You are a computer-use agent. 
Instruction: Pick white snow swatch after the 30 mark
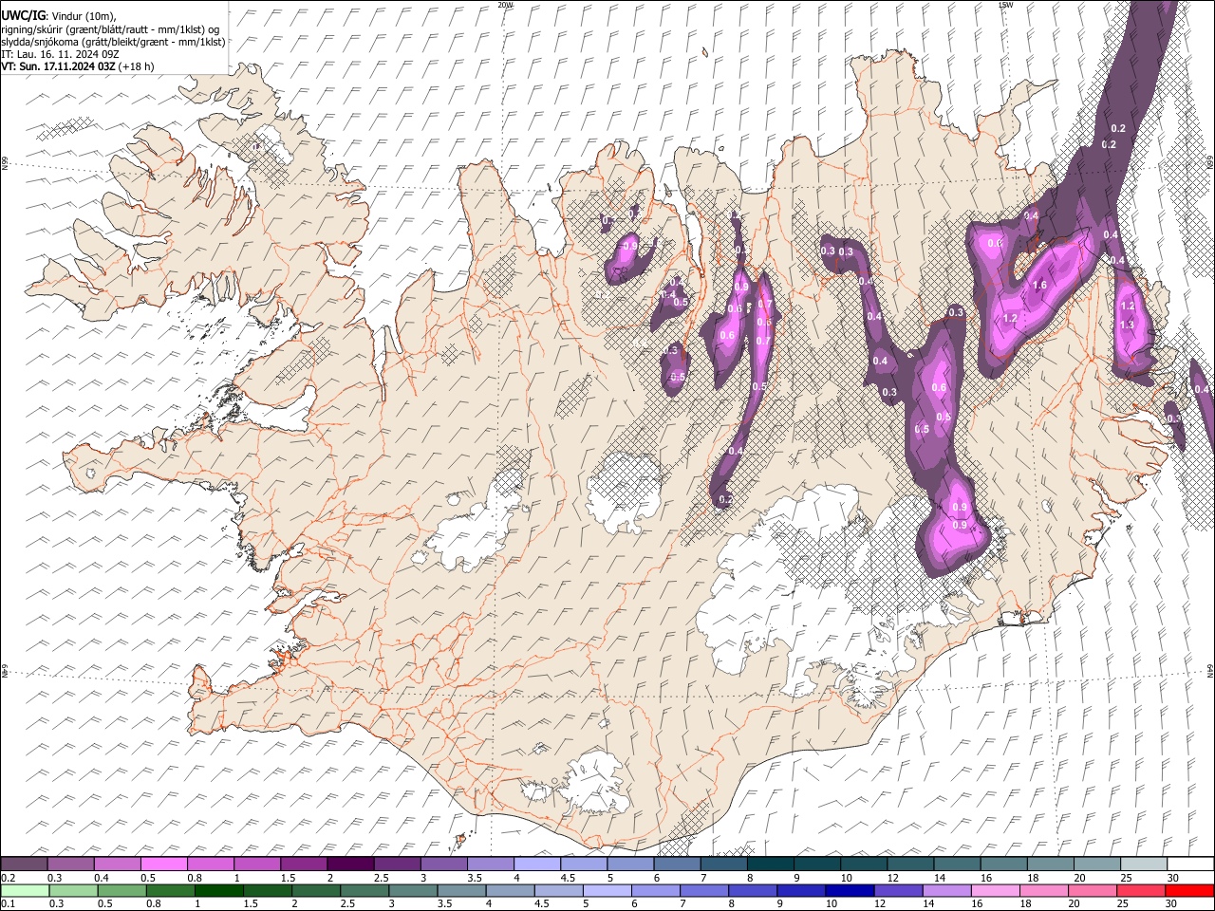tap(1191, 864)
